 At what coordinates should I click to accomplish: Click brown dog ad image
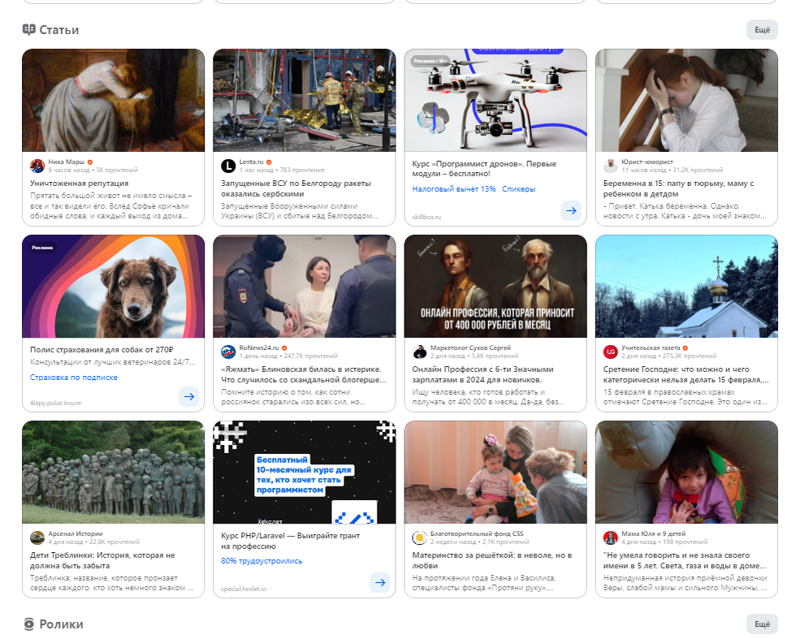point(113,287)
